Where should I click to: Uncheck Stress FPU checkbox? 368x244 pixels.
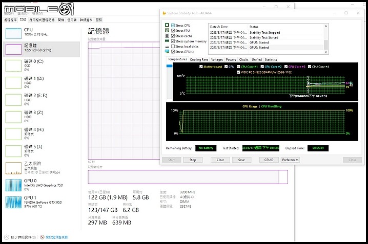coord(173,31)
